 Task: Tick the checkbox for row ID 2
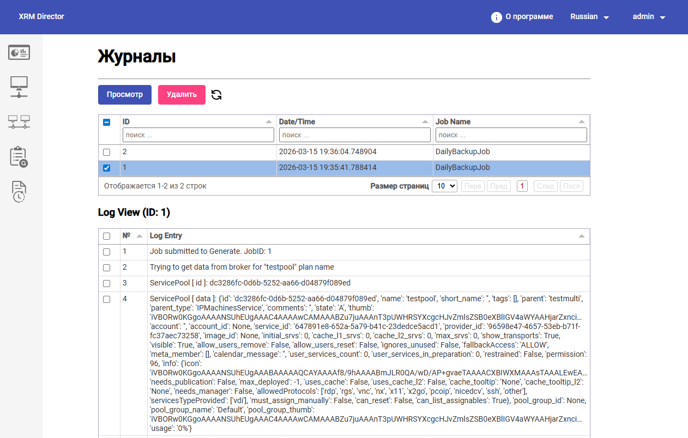107,152
